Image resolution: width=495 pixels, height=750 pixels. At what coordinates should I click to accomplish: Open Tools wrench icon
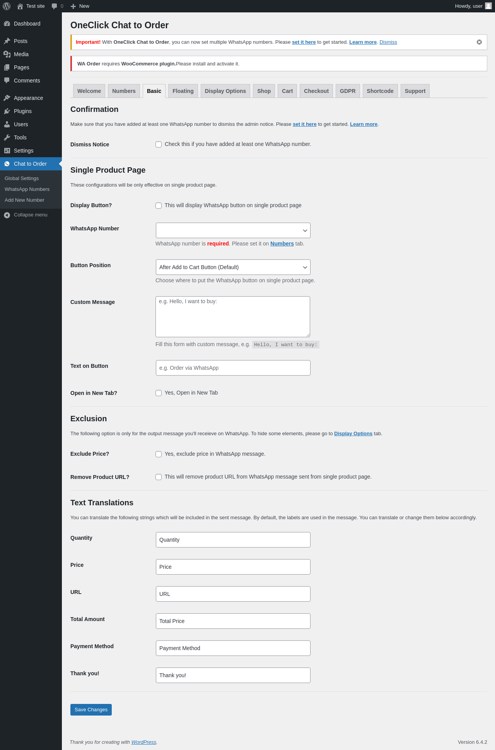coord(7,137)
